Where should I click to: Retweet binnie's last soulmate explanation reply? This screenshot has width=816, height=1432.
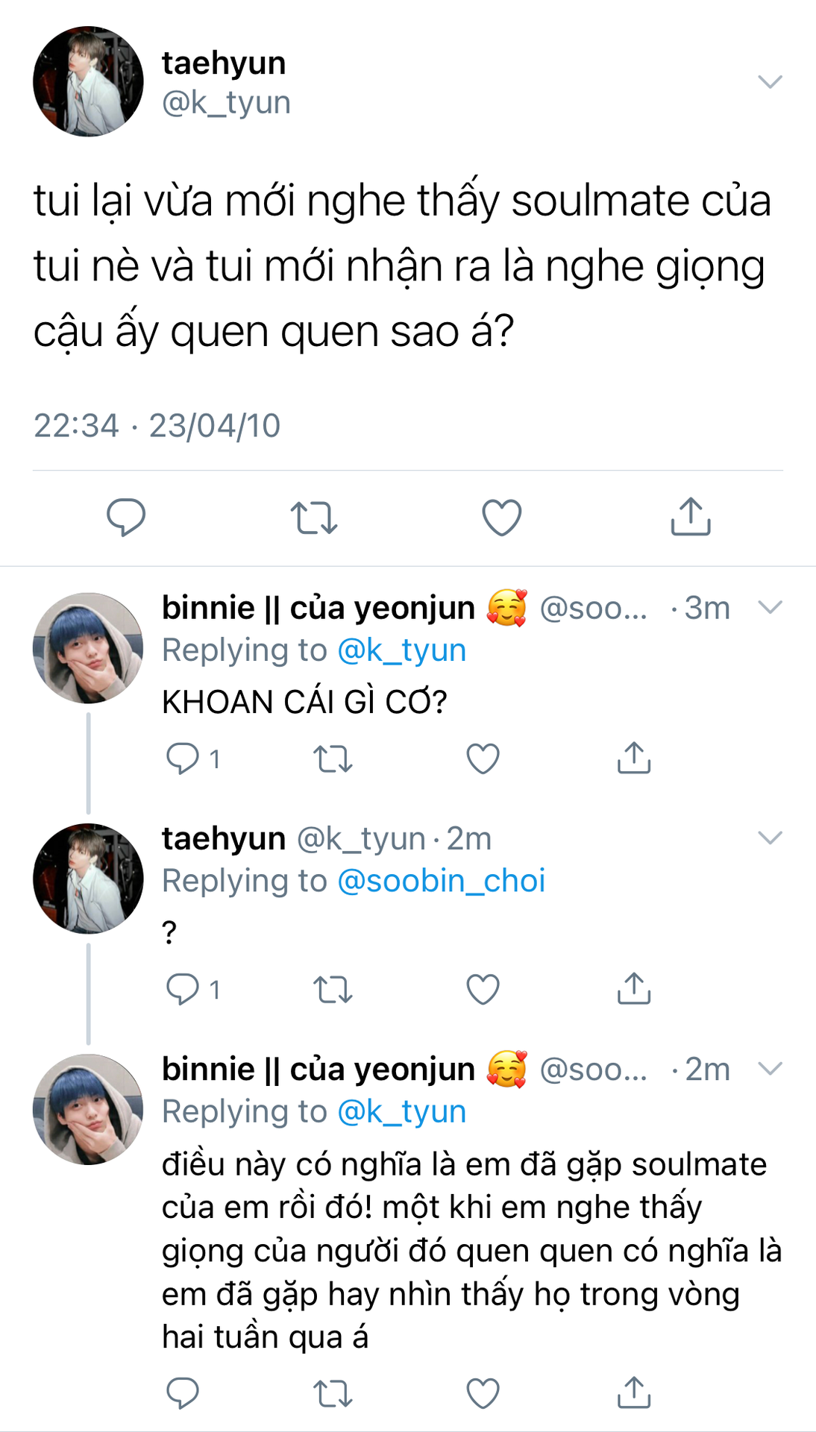[x=333, y=1392]
